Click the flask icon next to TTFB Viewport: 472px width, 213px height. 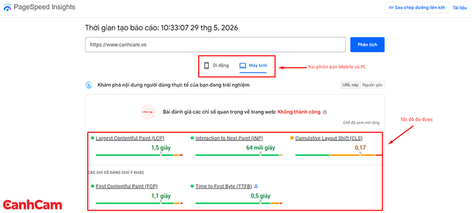256,186
